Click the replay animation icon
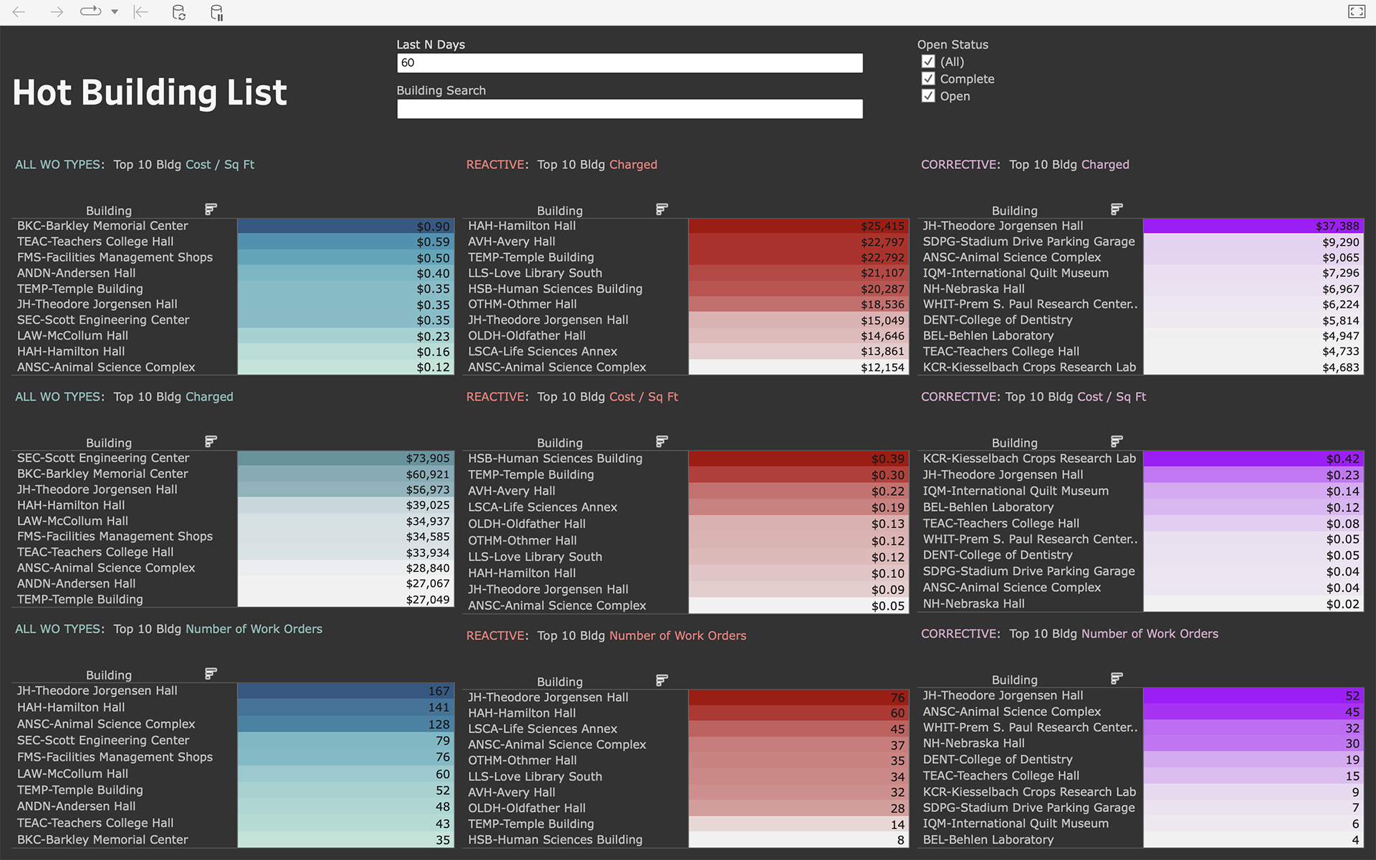Screen dimensions: 1376x860 90,11
